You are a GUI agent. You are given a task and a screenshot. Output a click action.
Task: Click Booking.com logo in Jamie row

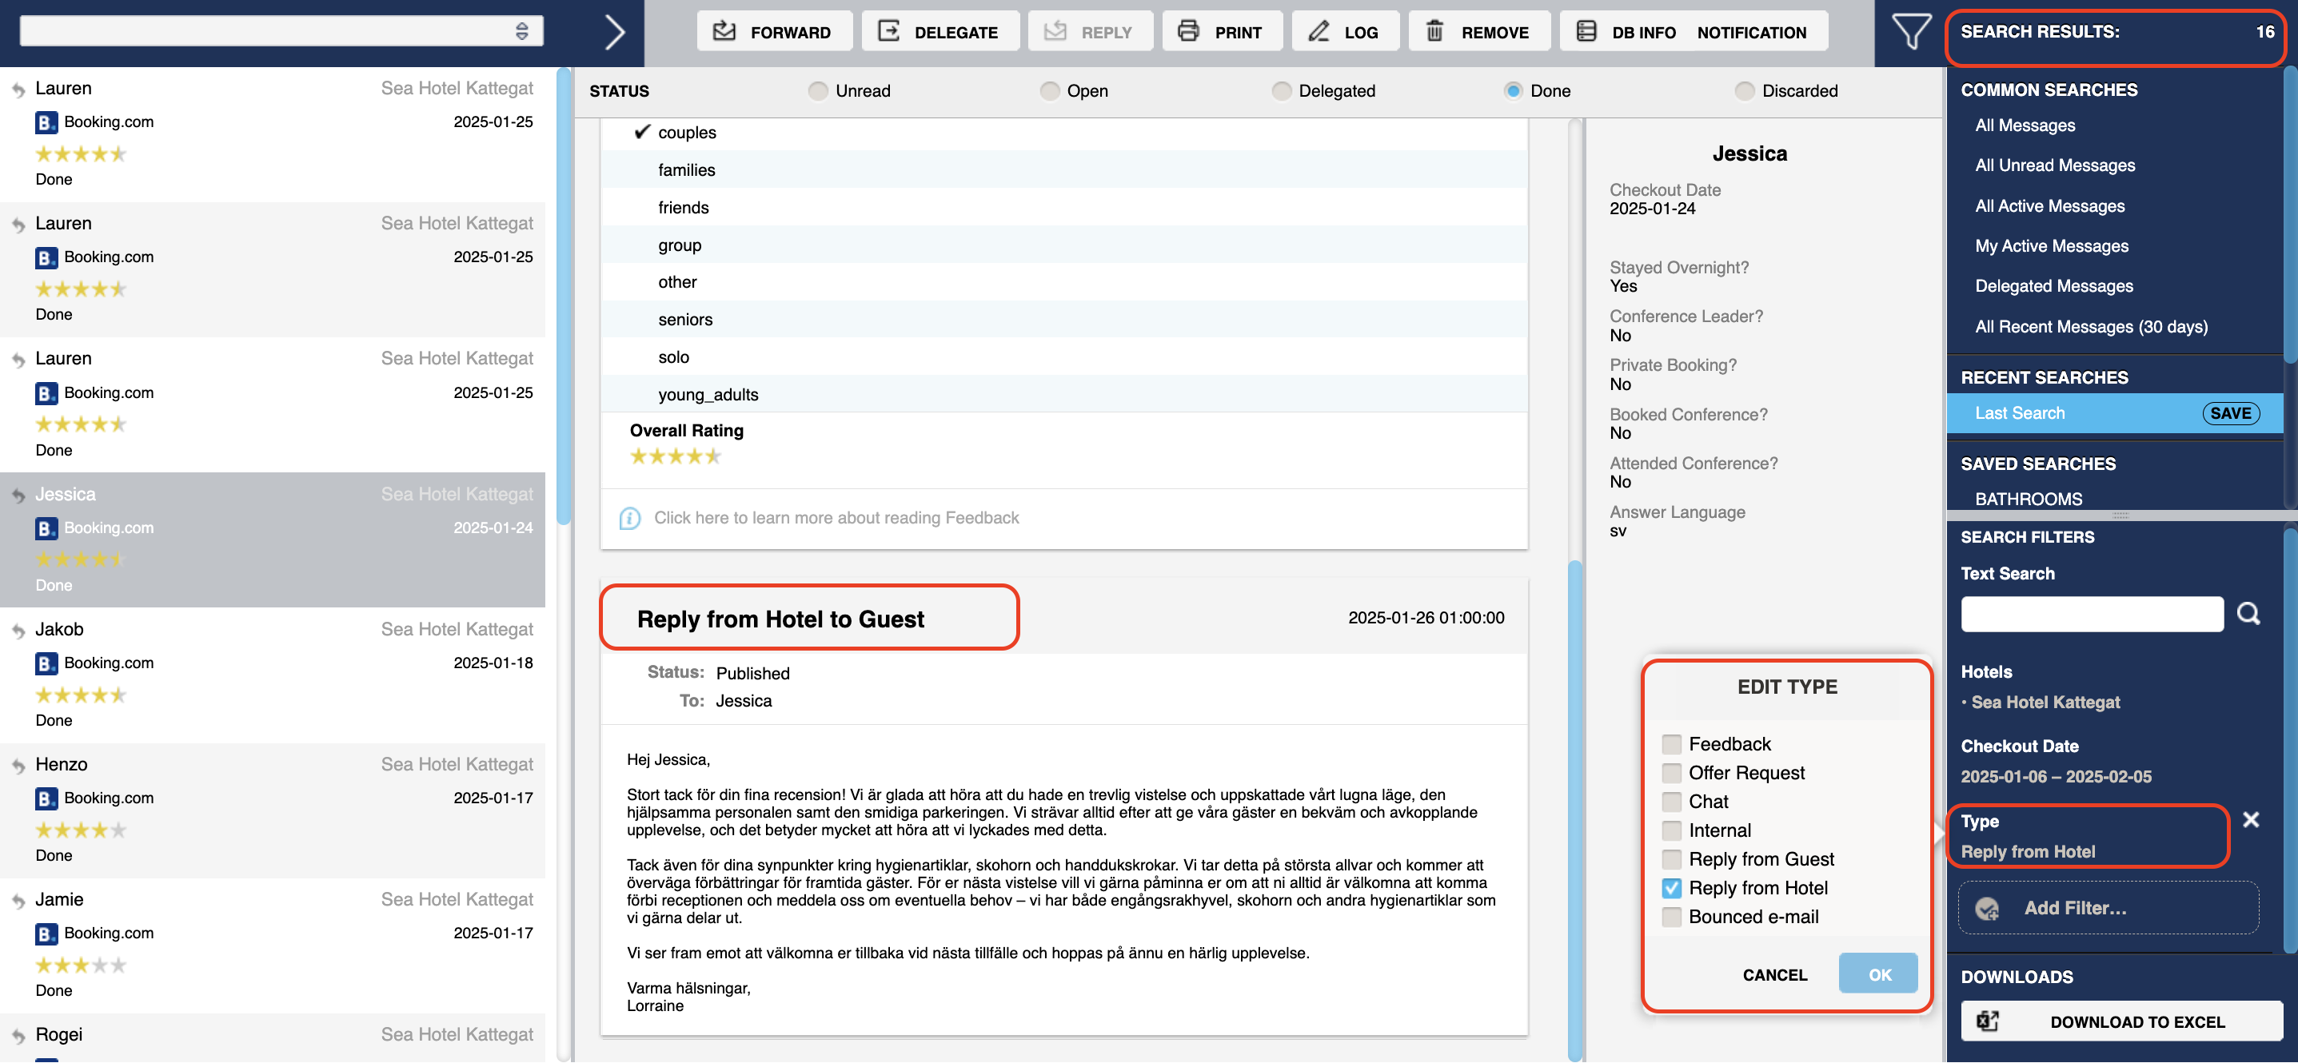46,934
